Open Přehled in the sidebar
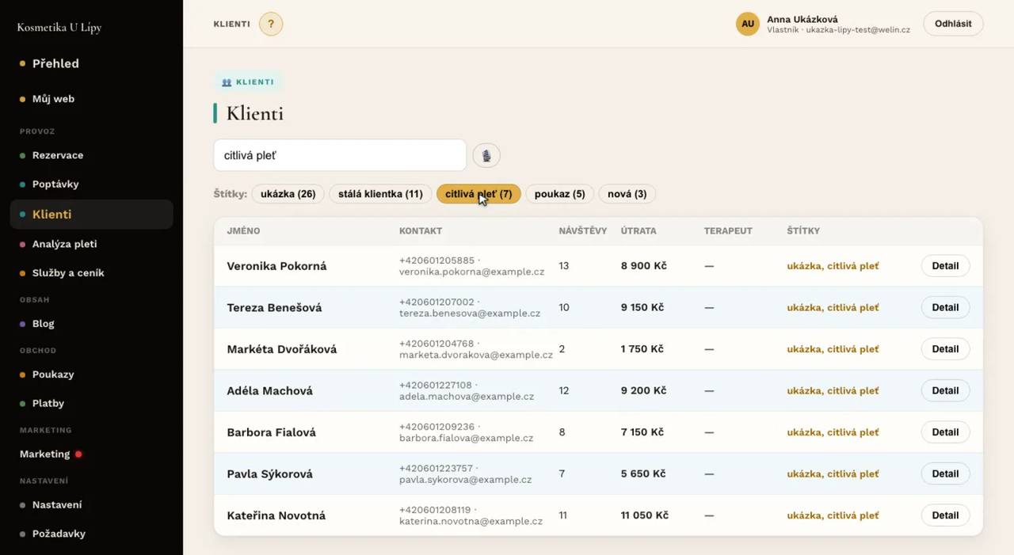Image resolution: width=1014 pixels, height=555 pixels. click(x=55, y=63)
